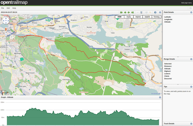The height and width of the screenshot is (126, 193).
Task: Open the File menu
Action: tap(3, 8)
